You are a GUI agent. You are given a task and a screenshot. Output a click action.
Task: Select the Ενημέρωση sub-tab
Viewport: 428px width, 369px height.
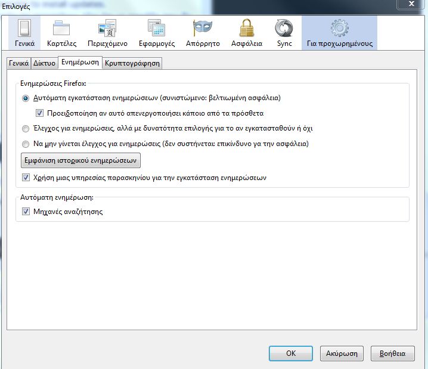[x=80, y=63]
